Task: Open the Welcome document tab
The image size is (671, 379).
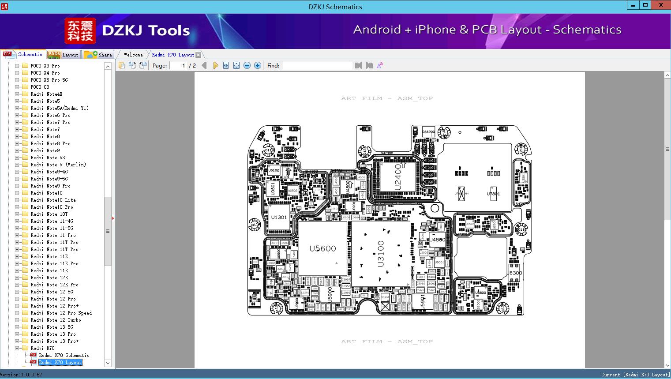Action: (x=133, y=55)
